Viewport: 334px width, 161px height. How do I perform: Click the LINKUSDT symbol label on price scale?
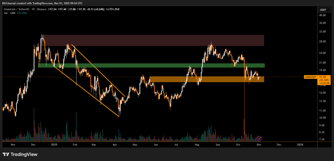tap(310, 76)
